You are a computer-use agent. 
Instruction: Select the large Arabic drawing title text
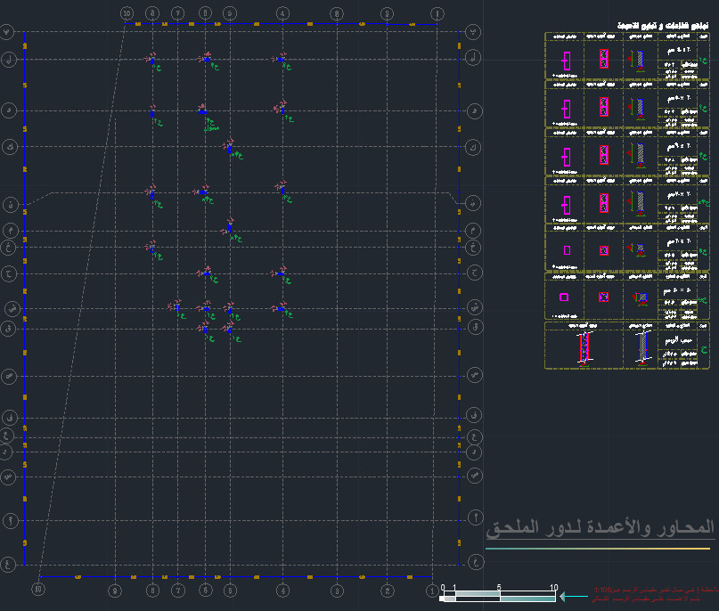click(x=600, y=528)
